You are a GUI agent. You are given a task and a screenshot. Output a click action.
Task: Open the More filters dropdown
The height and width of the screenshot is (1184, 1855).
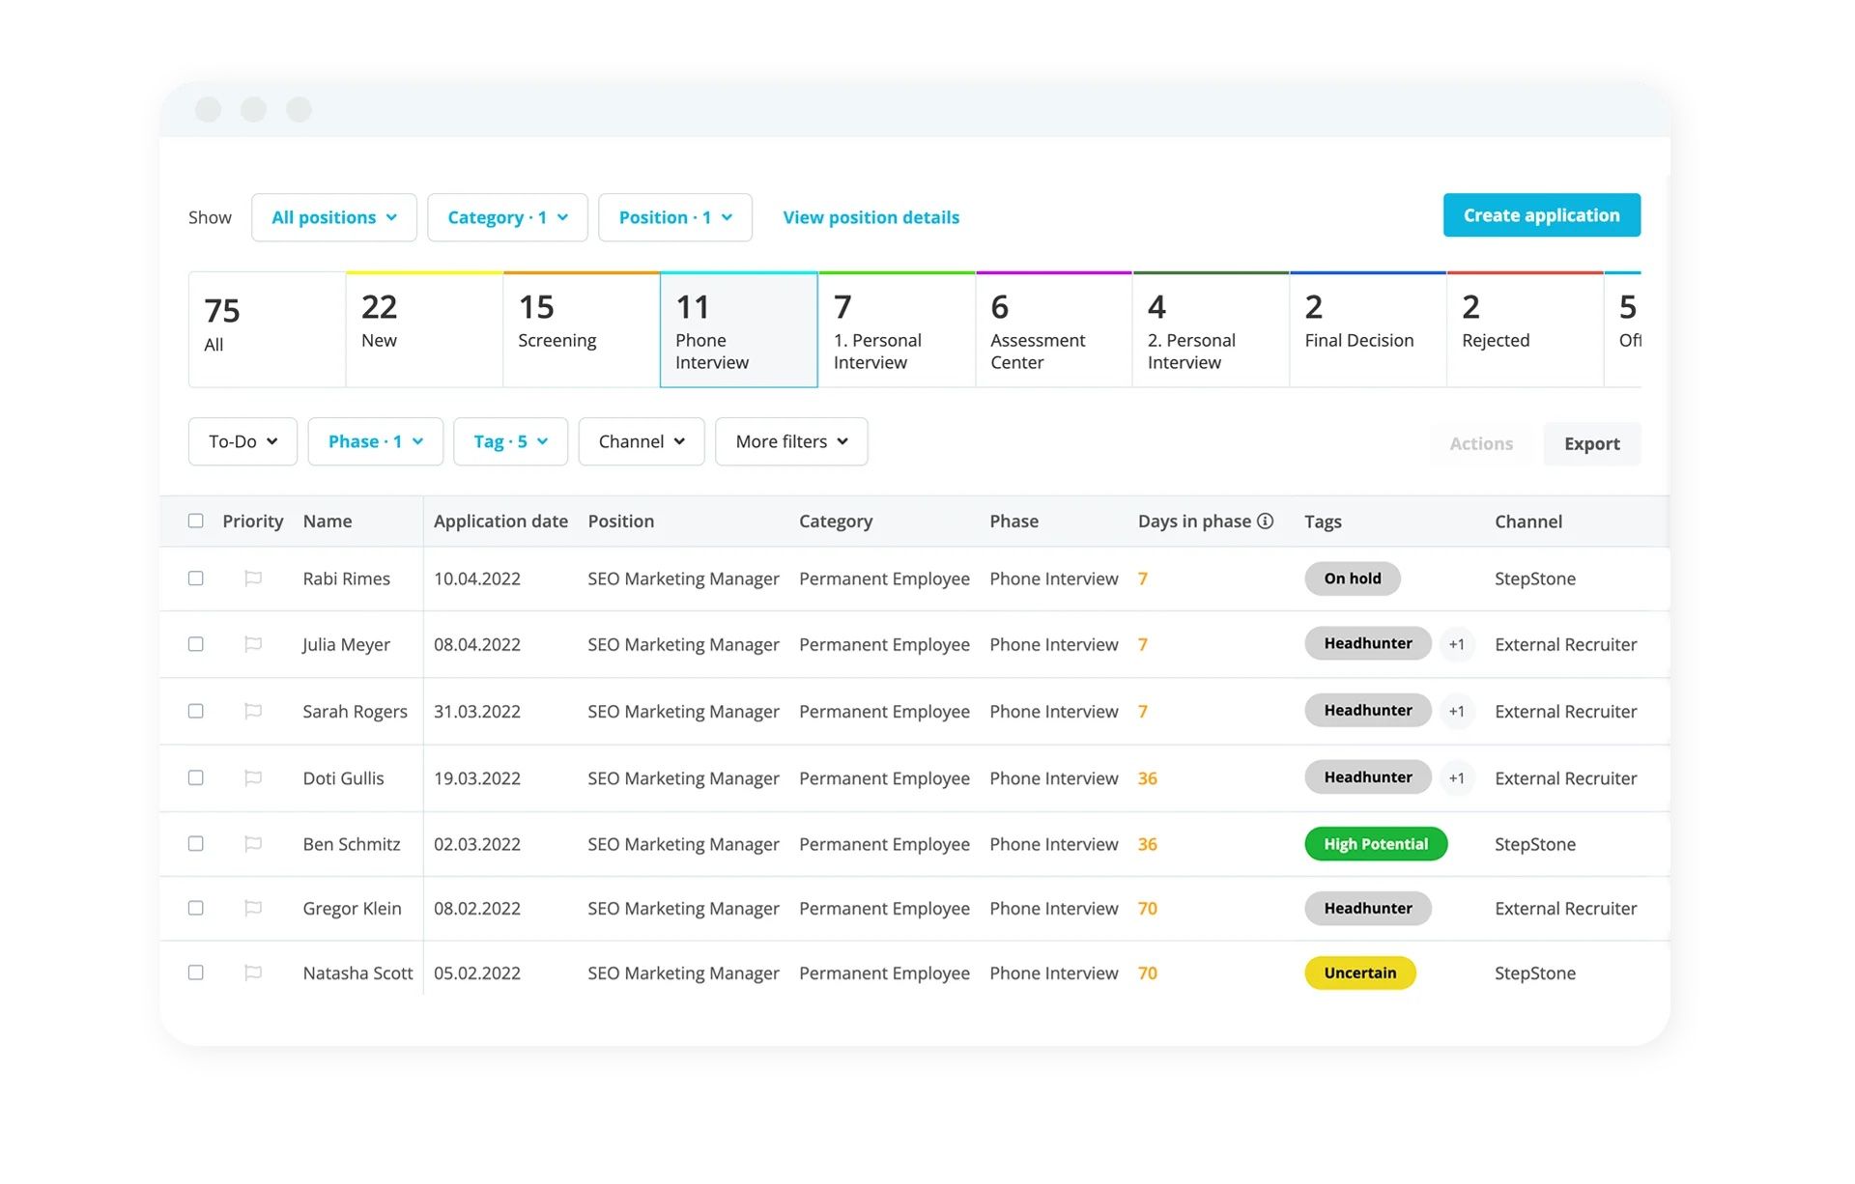click(791, 441)
